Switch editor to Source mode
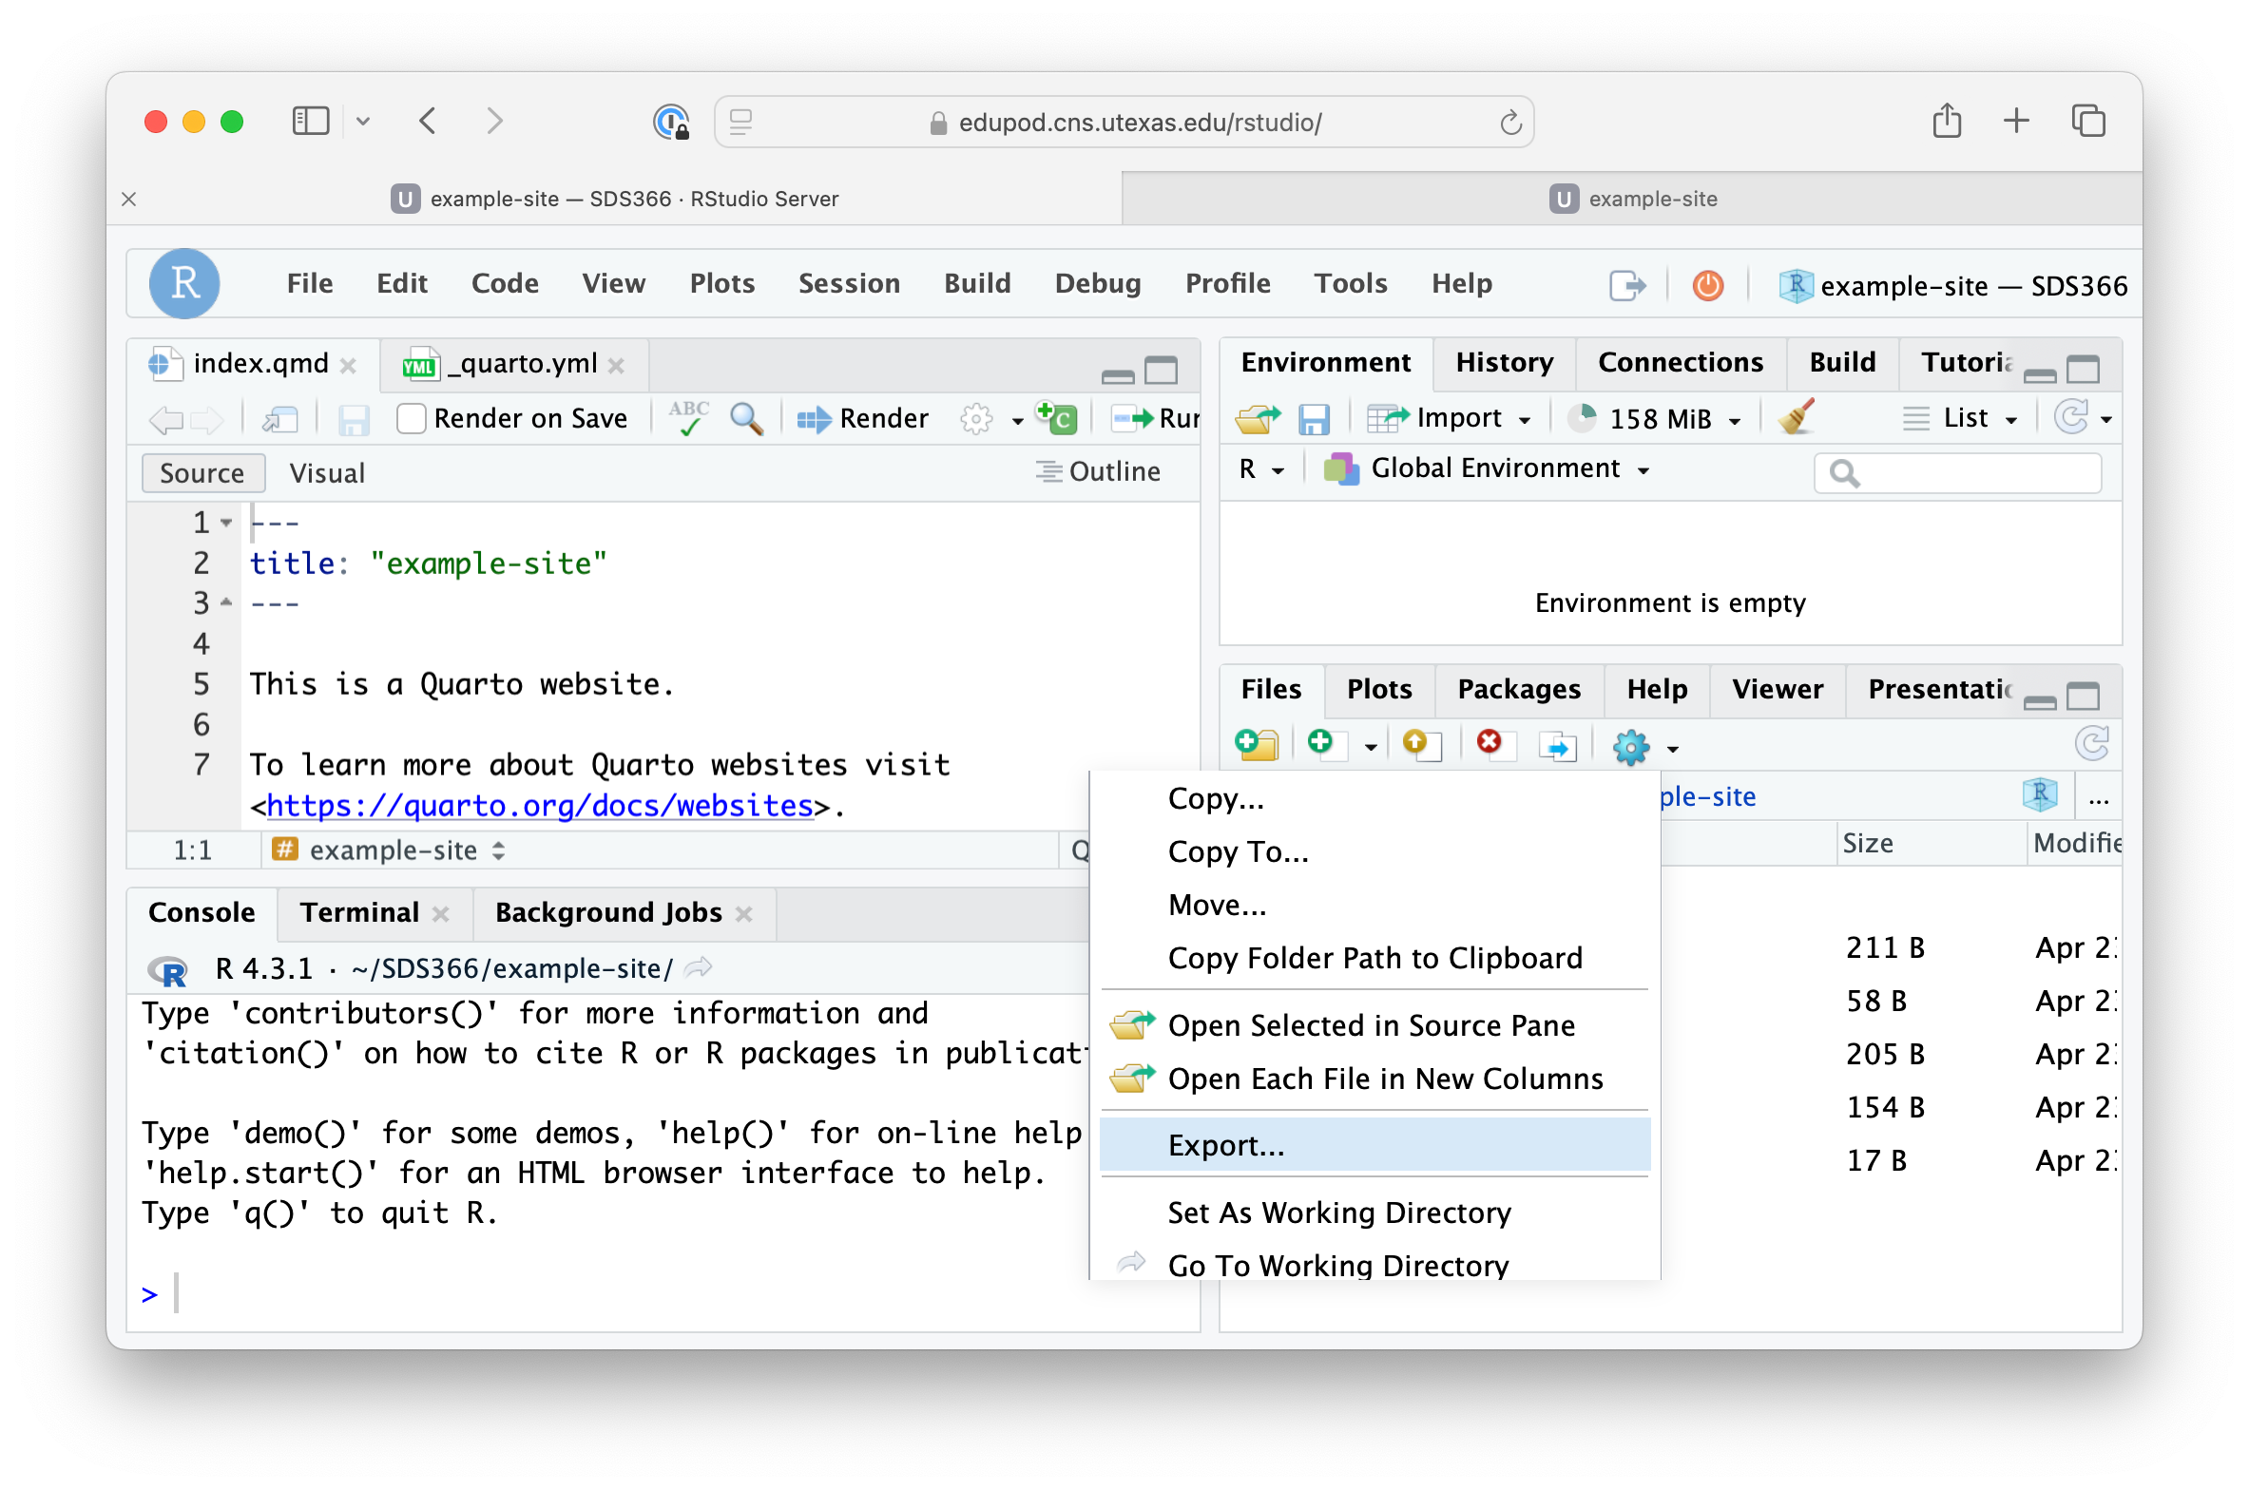This screenshot has width=2249, height=1490. [x=202, y=473]
